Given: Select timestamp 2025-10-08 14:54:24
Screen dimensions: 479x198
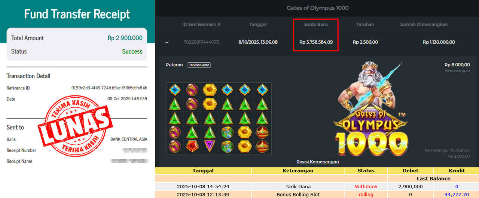Looking at the screenshot, I should tap(203, 186).
